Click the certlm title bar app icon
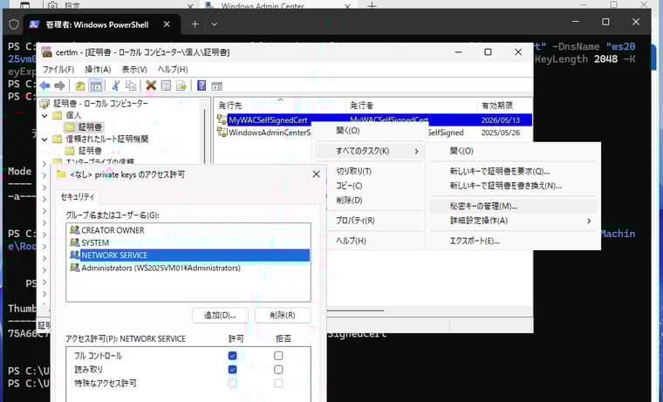The height and width of the screenshot is (402, 663). point(46,52)
